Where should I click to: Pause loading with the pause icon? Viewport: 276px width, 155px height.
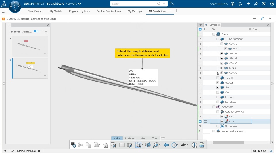pyautogui.click(x=39, y=151)
